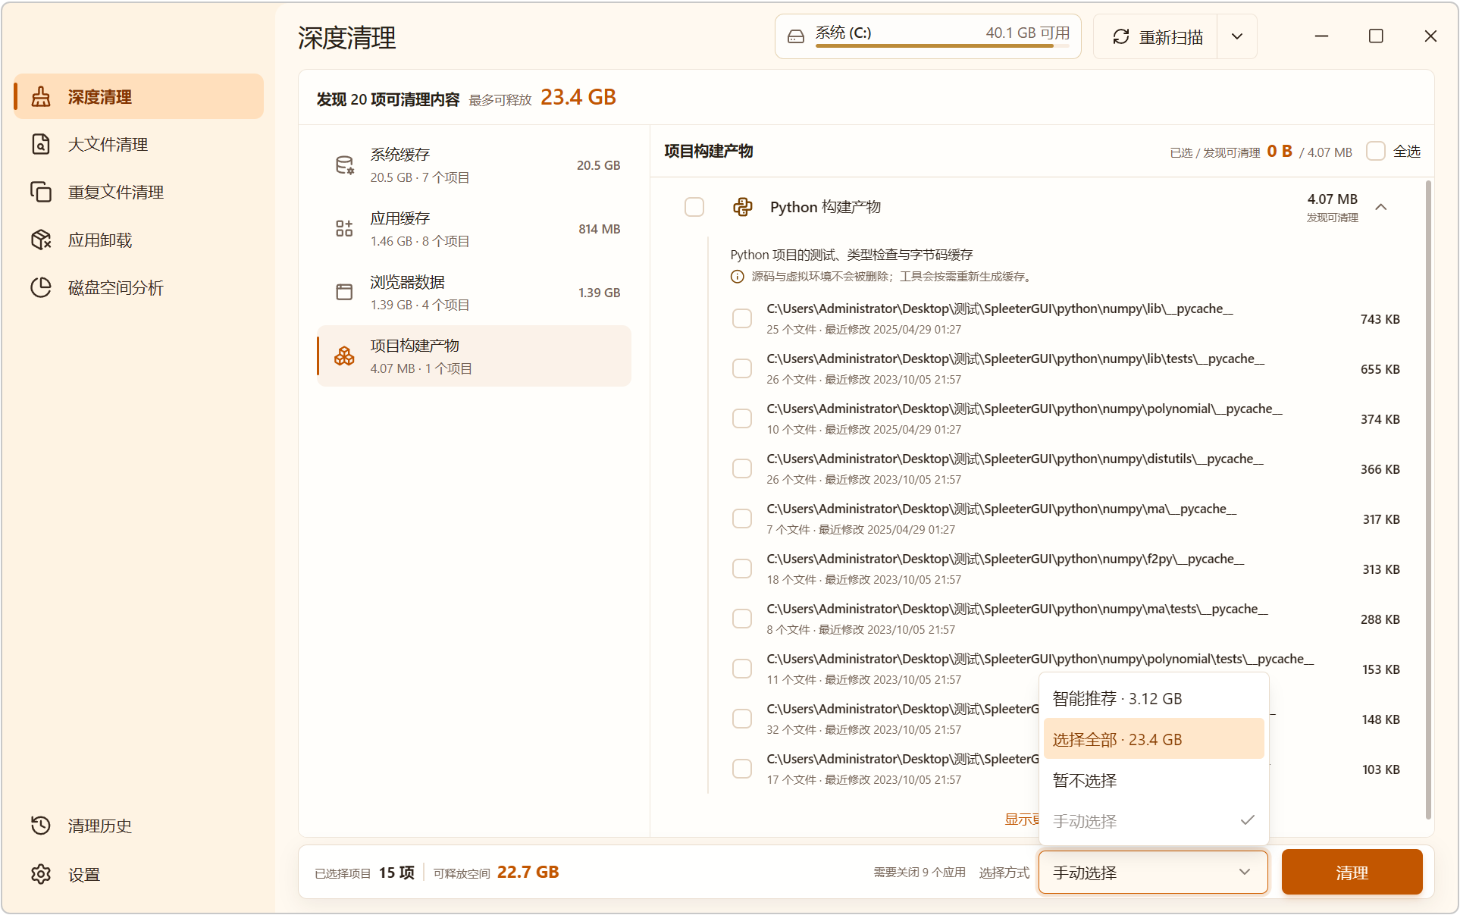Screen dimensions: 1460x915
Task: Click the 重新扫描 button
Action: coord(1156,36)
